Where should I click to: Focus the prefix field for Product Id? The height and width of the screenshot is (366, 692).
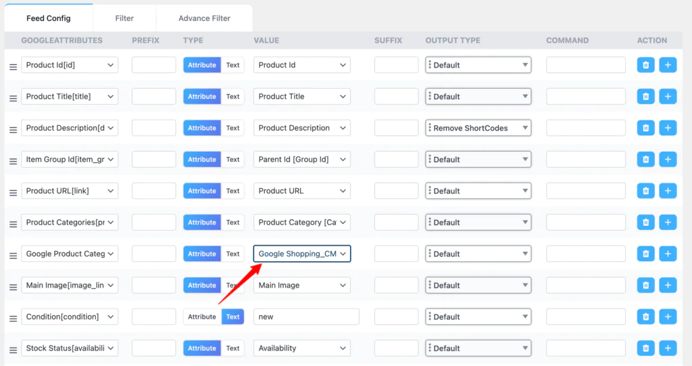[153, 65]
